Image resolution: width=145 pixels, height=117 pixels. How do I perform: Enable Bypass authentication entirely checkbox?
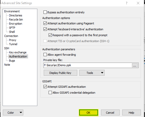[x=45, y=12]
